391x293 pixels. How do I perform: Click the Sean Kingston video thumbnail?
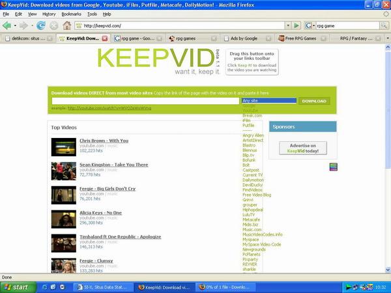point(64,171)
